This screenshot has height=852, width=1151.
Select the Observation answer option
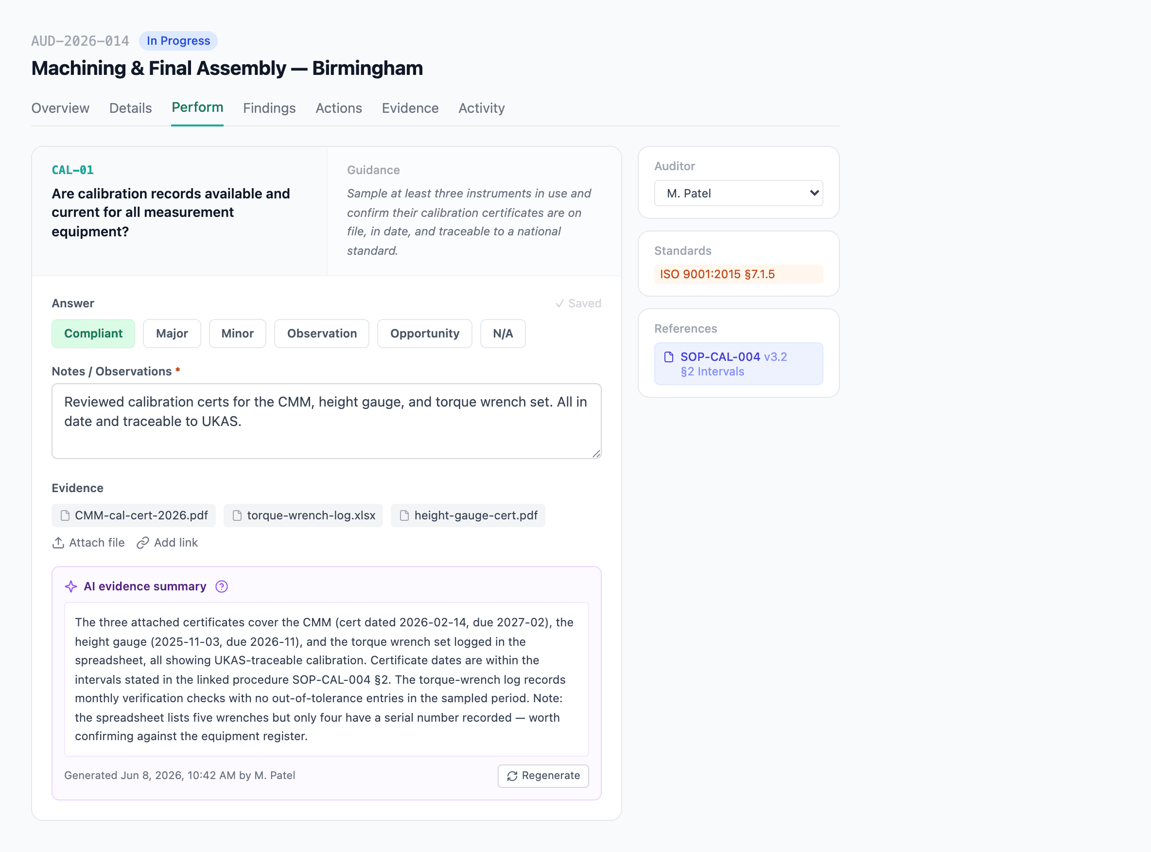tap(322, 333)
